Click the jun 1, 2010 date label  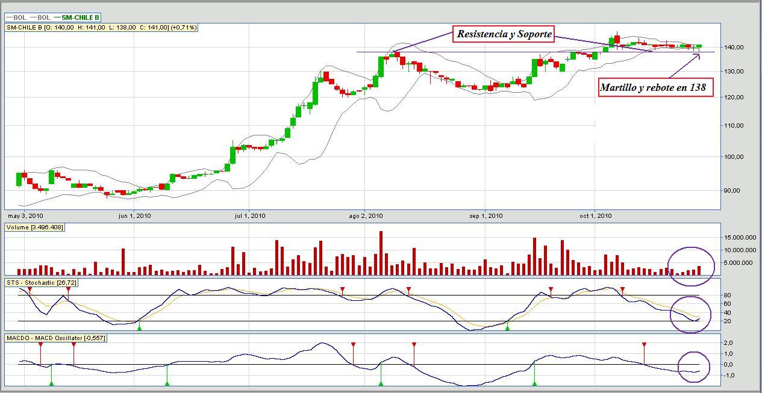(x=134, y=215)
